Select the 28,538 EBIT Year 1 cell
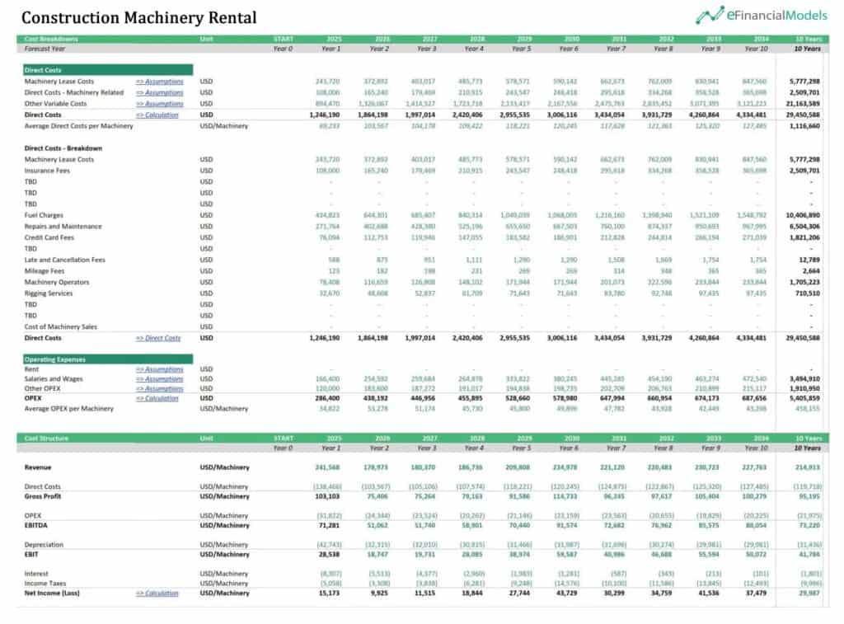The image size is (844, 624). pos(330,555)
